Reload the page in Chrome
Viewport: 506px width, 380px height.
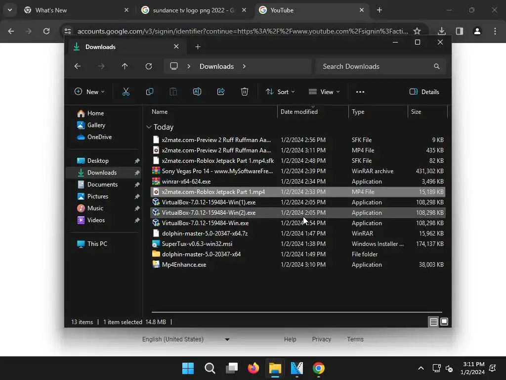click(x=46, y=31)
